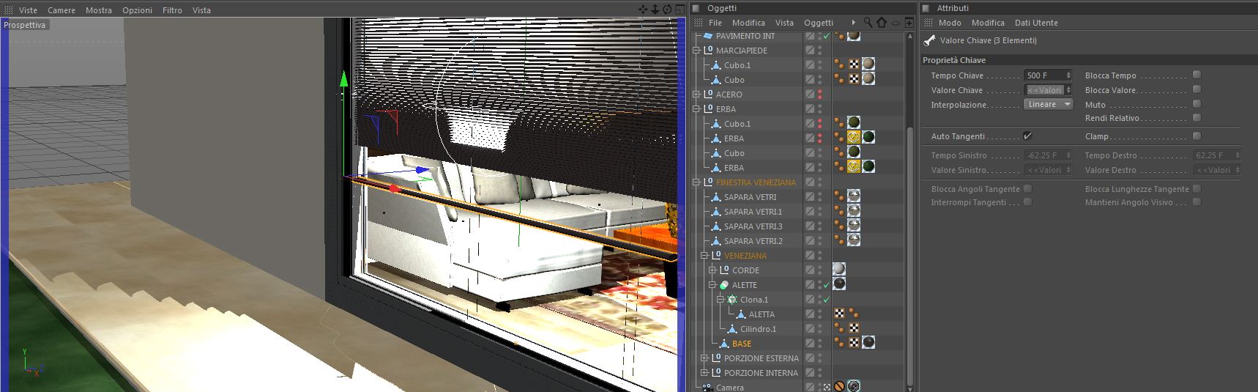The image size is (1258, 392).
Task: Select the Cilindro.1 object
Action: pos(758,329)
